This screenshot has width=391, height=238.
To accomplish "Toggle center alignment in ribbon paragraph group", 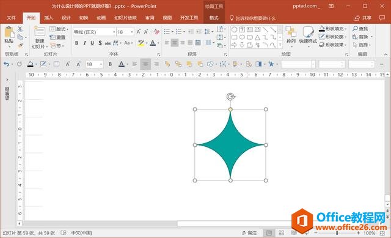I will (175, 43).
